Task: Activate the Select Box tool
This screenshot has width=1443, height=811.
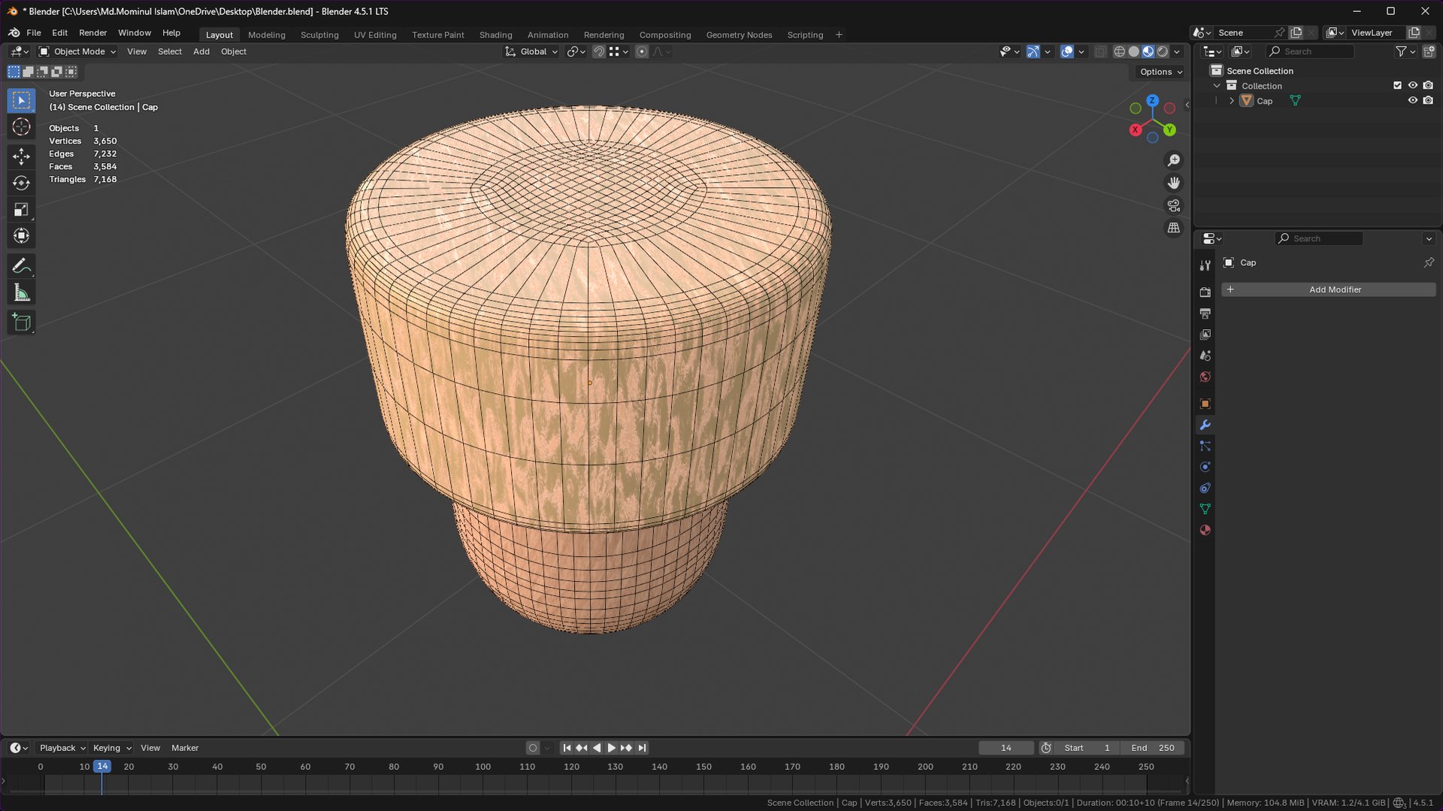Action: coord(21,100)
